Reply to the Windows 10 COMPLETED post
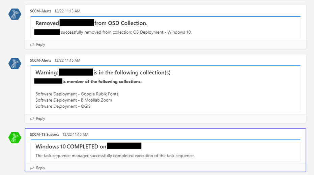This screenshot has height=175, width=314. coord(40,168)
